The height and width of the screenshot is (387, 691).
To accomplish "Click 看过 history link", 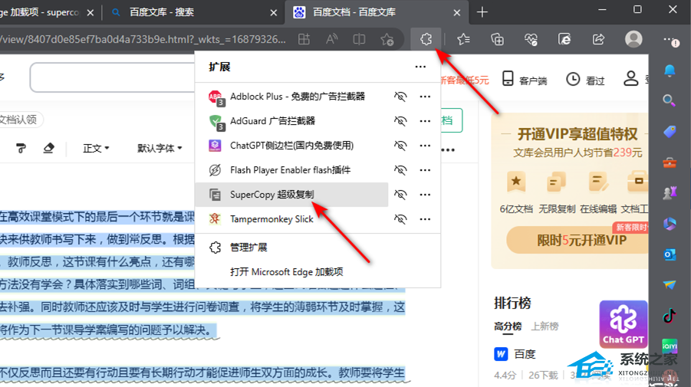I will (x=585, y=80).
